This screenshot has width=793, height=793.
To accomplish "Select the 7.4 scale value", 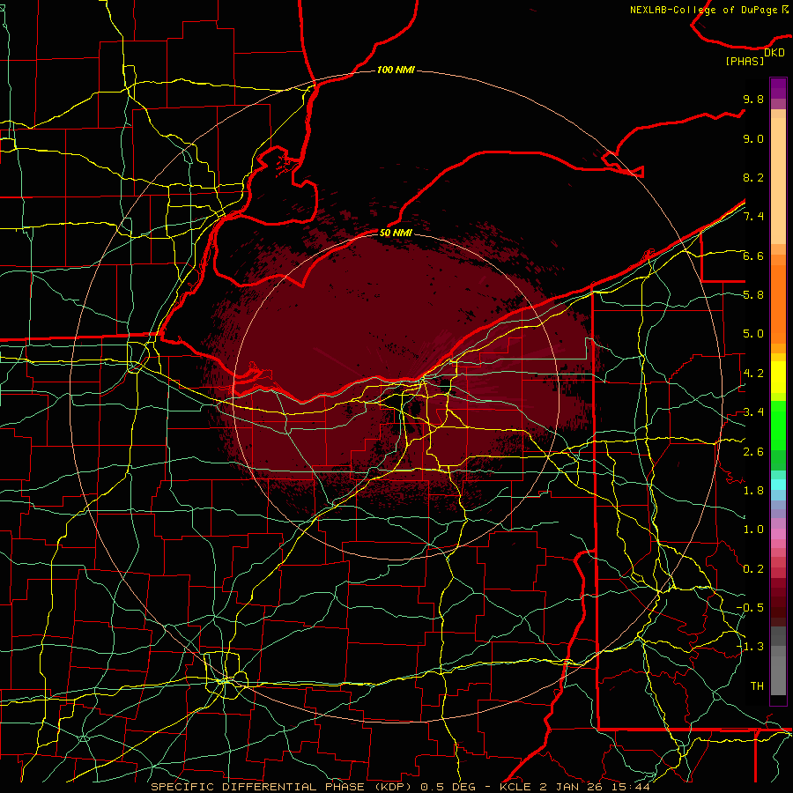I will point(753,217).
